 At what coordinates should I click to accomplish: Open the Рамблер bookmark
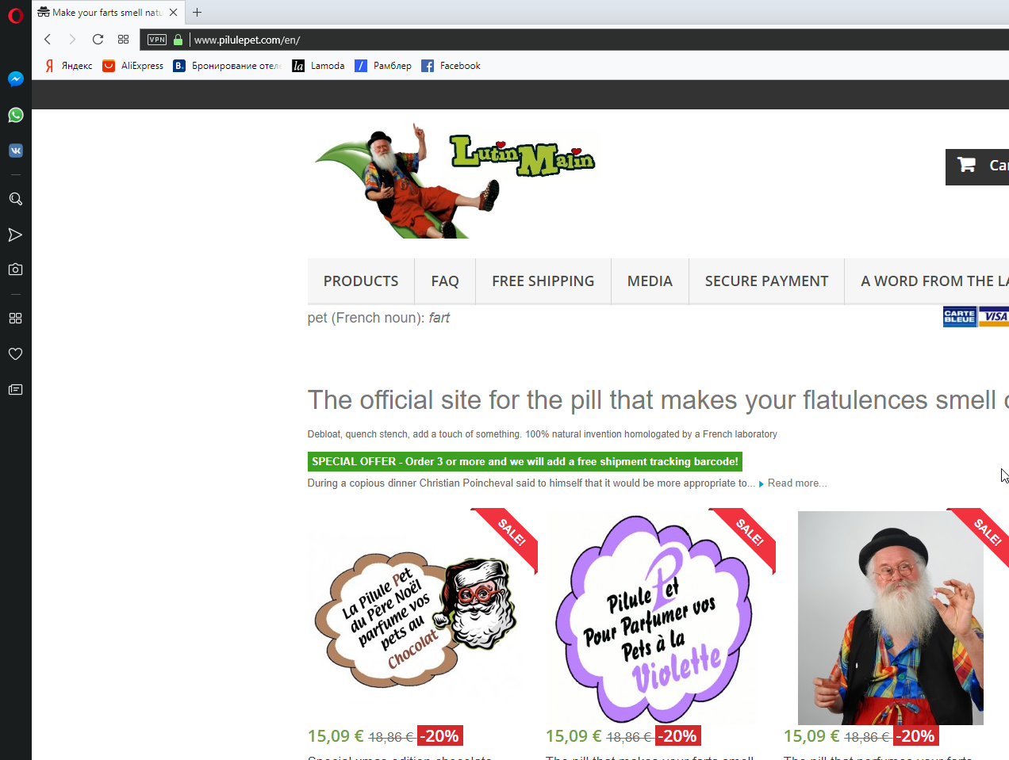(x=383, y=66)
